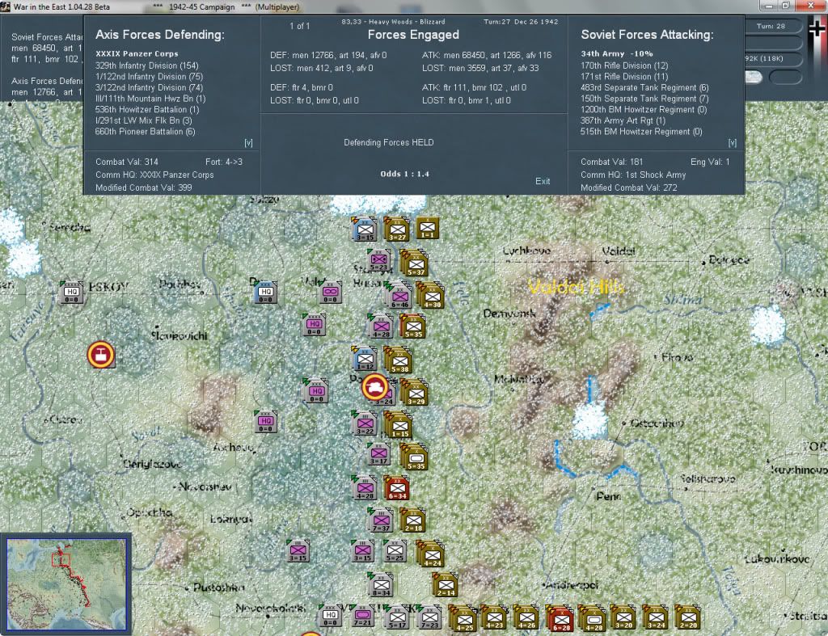Open 171st Rifle Division (11) details
This screenshot has height=636, width=828.
(624, 77)
